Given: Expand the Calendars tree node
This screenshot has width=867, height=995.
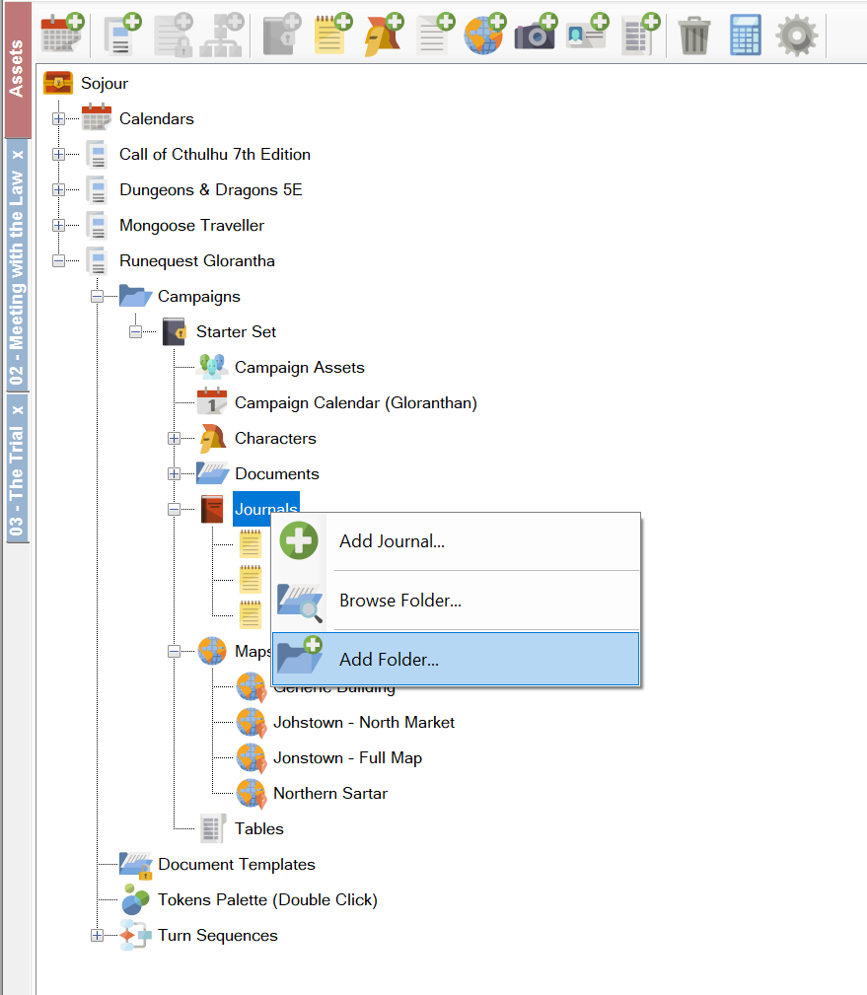Looking at the screenshot, I should point(59,119).
